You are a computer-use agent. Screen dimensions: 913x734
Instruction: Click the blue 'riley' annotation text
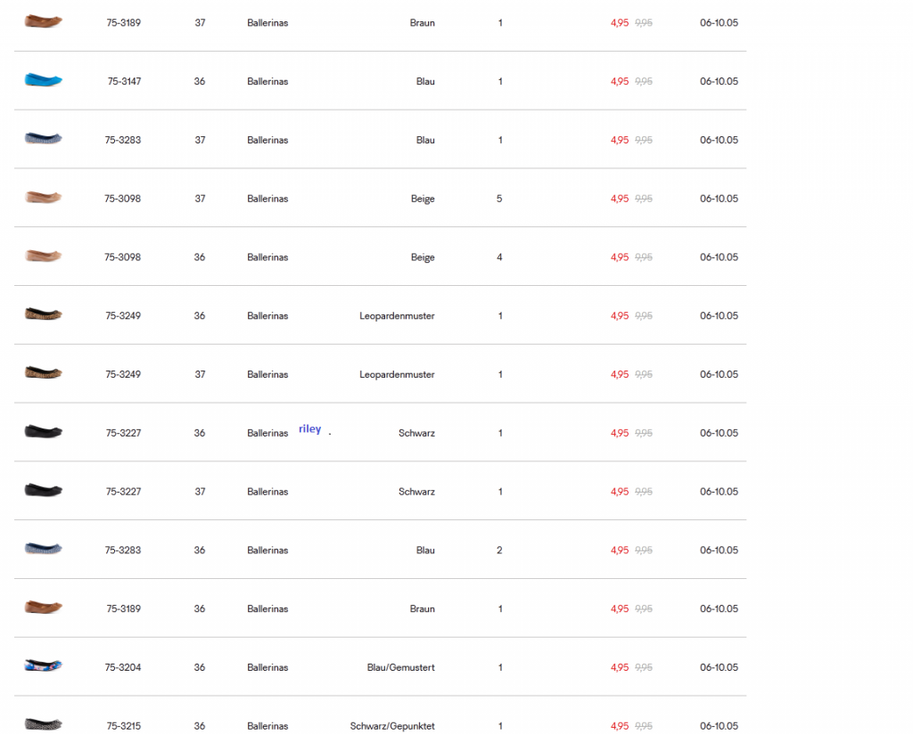point(309,428)
